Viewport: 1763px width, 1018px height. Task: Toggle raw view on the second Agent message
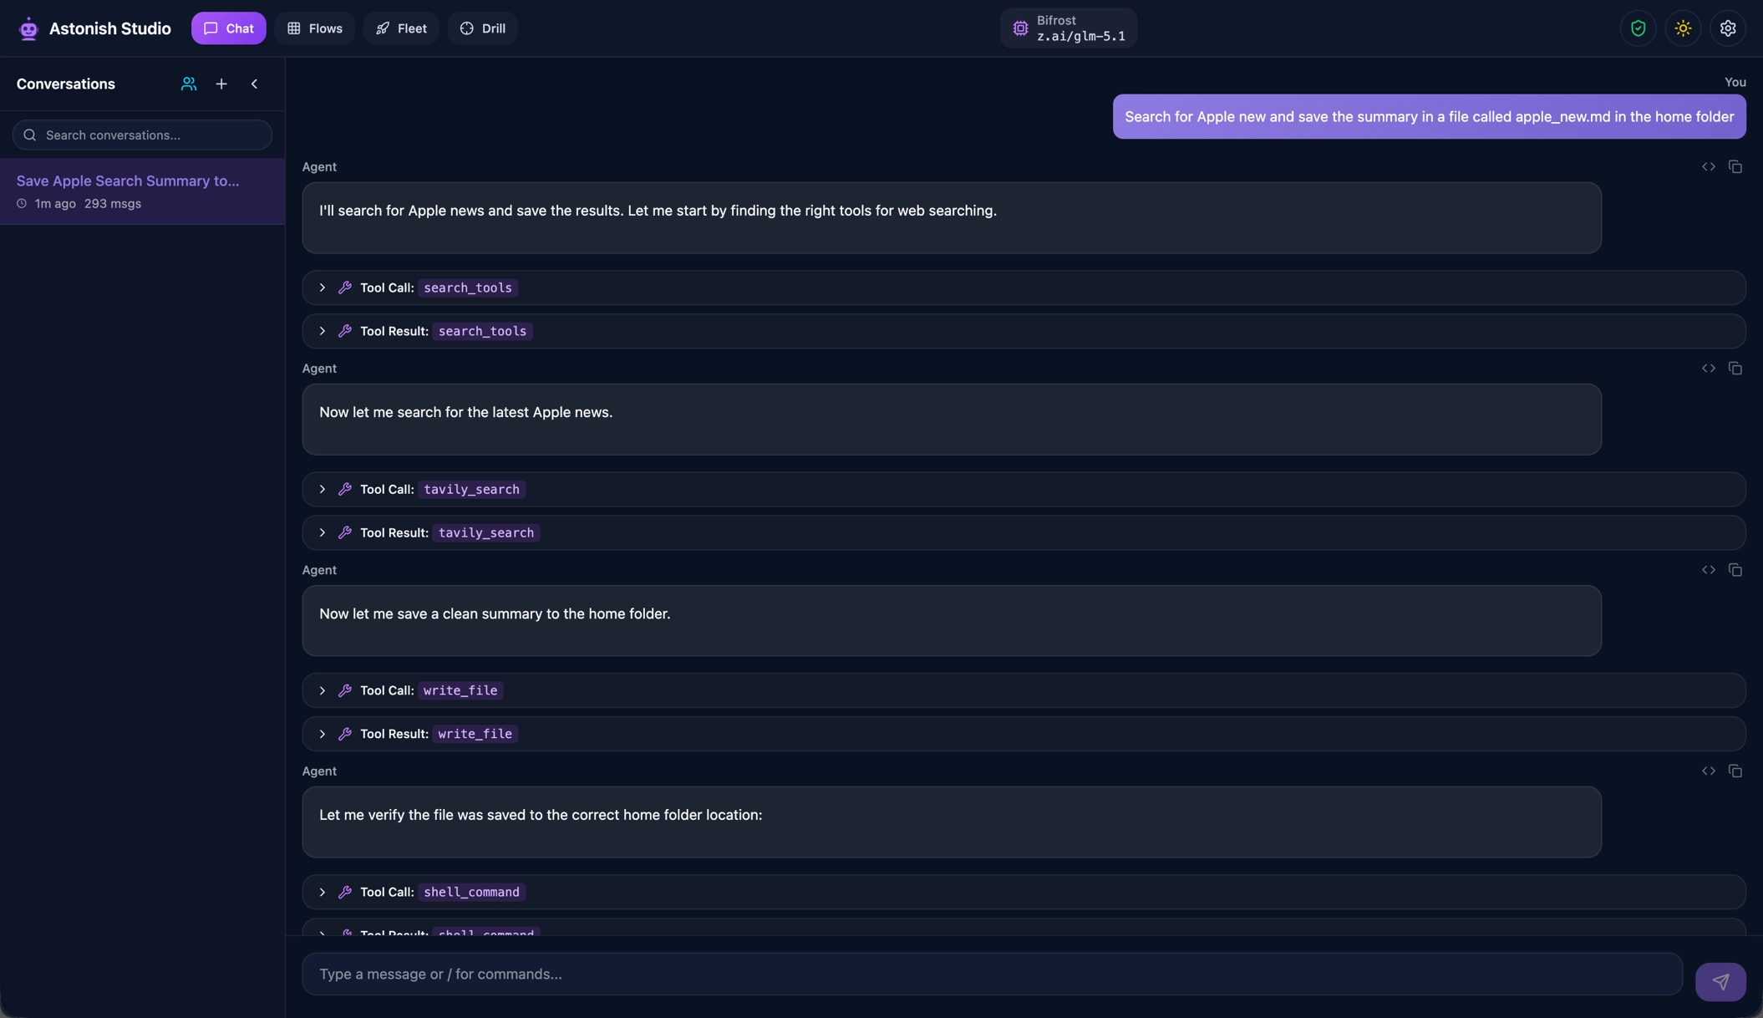point(1709,368)
